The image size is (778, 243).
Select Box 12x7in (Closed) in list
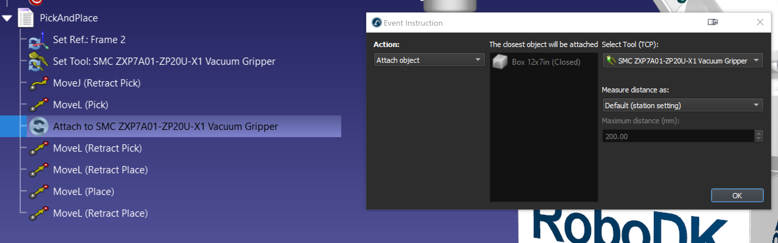point(546,62)
